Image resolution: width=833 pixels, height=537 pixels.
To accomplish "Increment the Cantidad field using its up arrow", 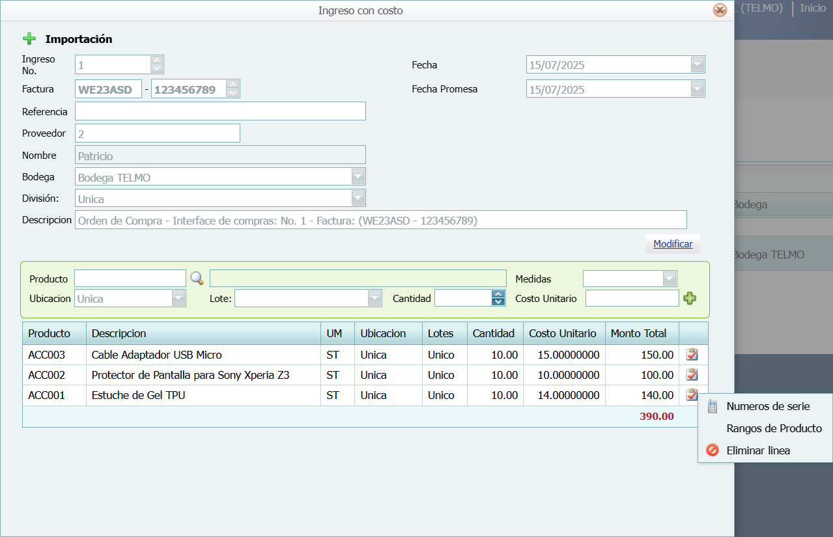I will (497, 294).
